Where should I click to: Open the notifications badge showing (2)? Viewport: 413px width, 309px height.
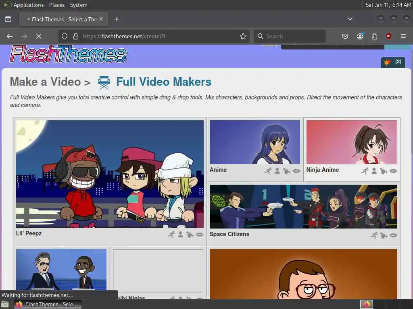(x=393, y=62)
